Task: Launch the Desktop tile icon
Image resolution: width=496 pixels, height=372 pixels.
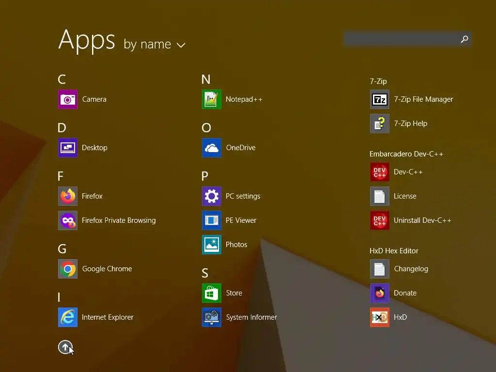Action: [x=68, y=148]
